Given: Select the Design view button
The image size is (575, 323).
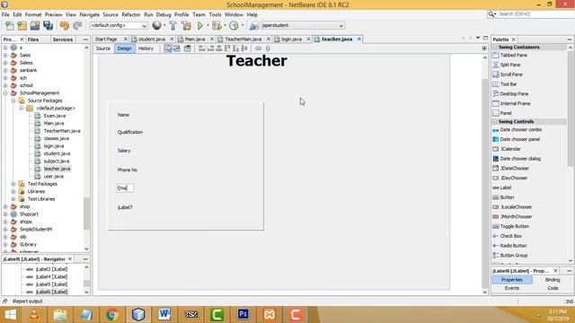Looking at the screenshot, I should tap(124, 48).
